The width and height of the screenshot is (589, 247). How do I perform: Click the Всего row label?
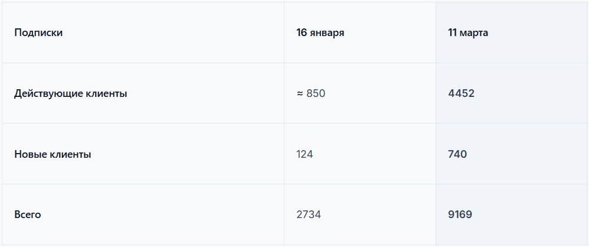point(28,214)
